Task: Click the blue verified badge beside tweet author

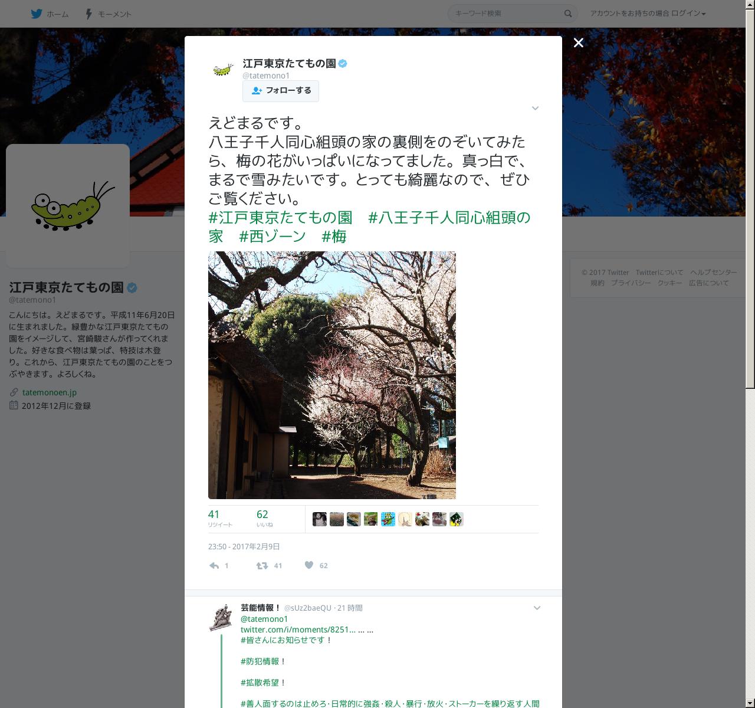Action: pos(343,64)
